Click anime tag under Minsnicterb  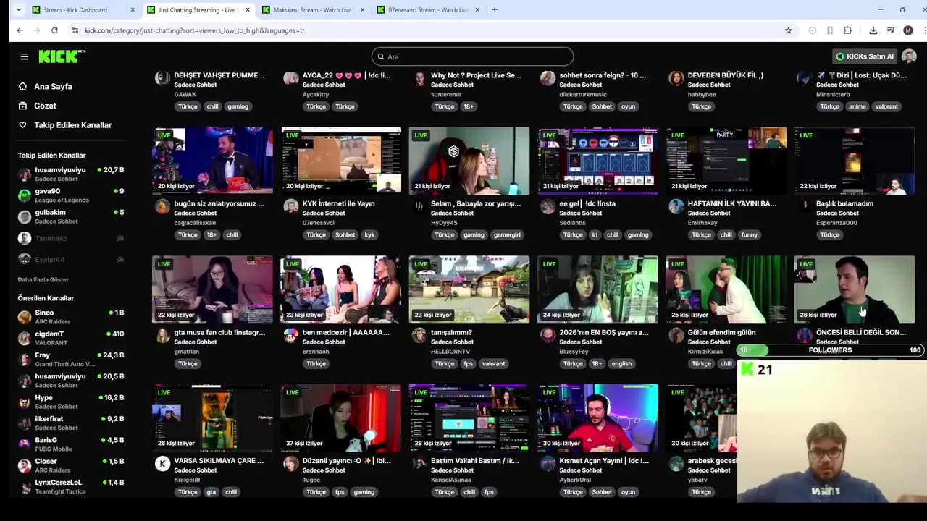[x=857, y=106]
